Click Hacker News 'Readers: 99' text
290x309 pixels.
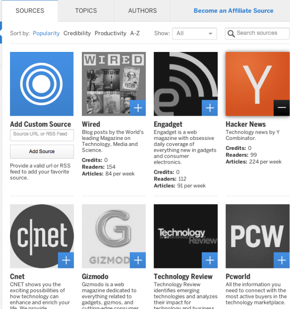pos(241,155)
